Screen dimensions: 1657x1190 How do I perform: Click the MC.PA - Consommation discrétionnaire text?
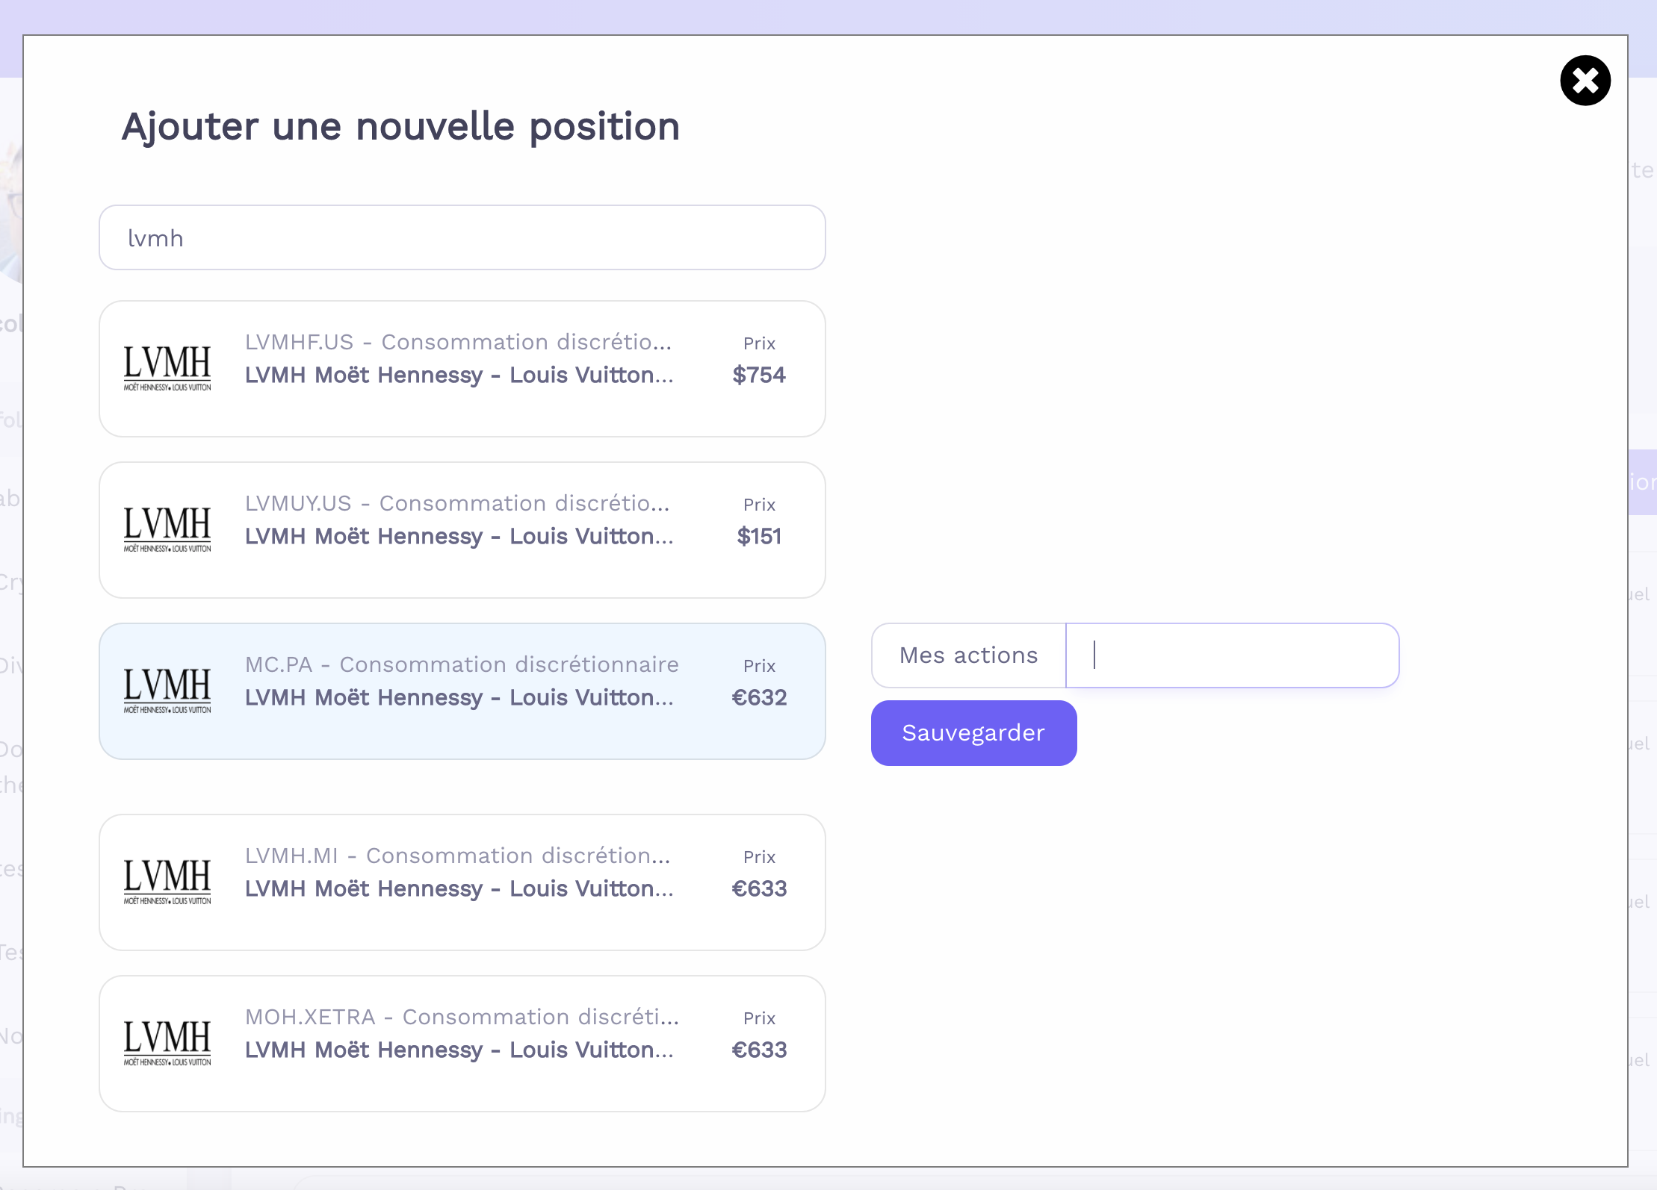pos(462,664)
